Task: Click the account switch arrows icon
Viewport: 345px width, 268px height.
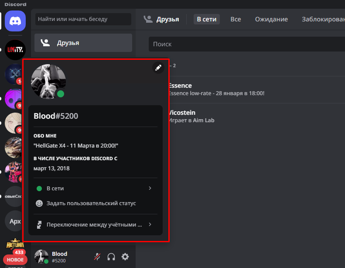Action: pyautogui.click(x=39, y=225)
